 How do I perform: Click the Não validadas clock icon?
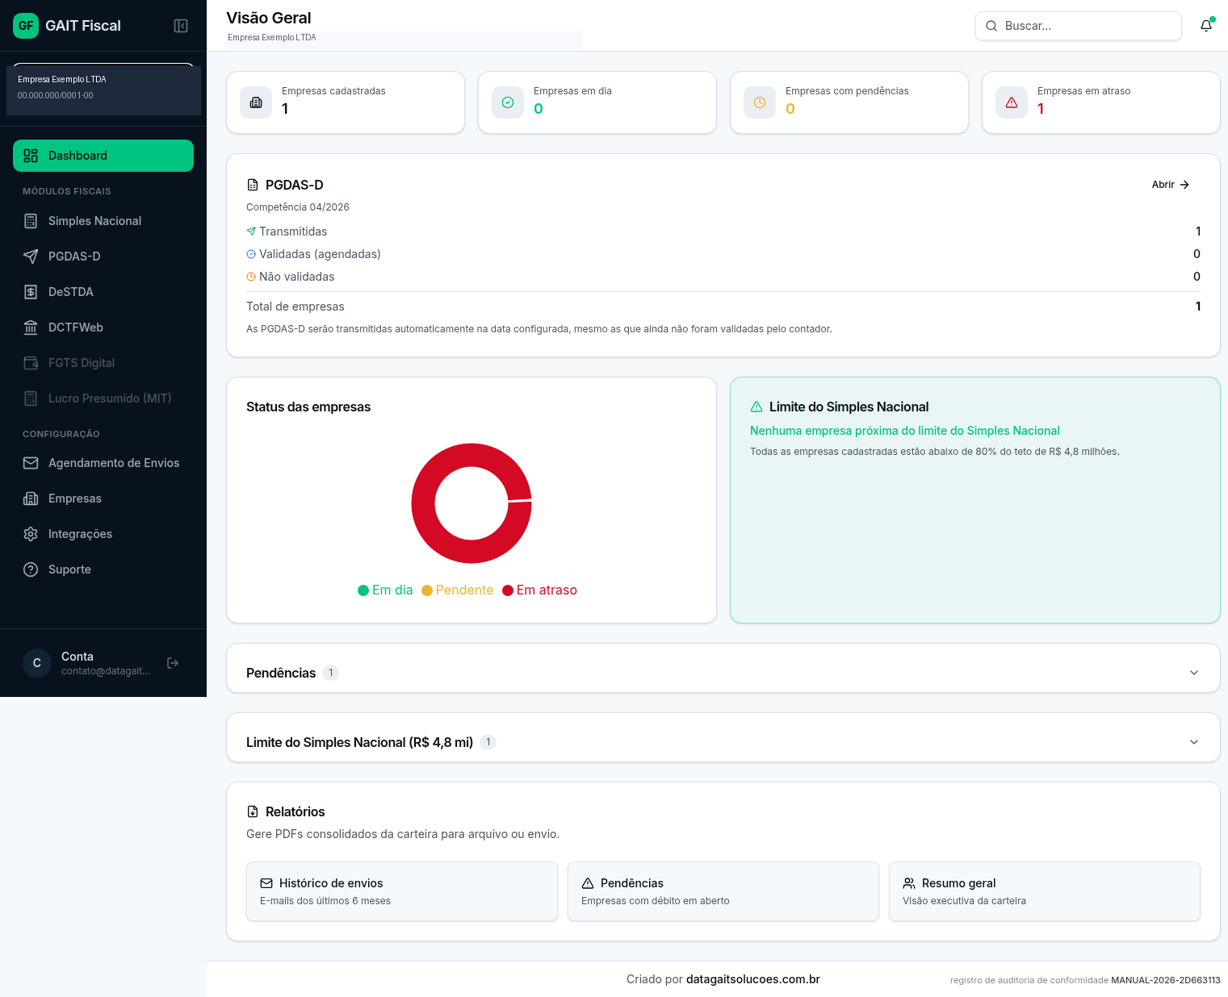pyautogui.click(x=251, y=277)
